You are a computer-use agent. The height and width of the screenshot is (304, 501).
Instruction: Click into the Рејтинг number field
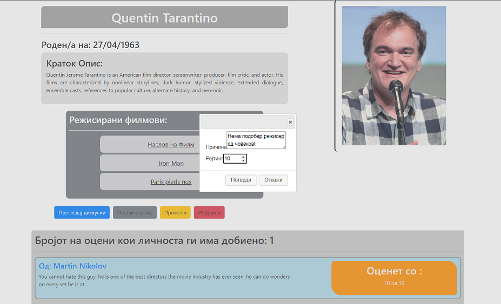pos(232,159)
